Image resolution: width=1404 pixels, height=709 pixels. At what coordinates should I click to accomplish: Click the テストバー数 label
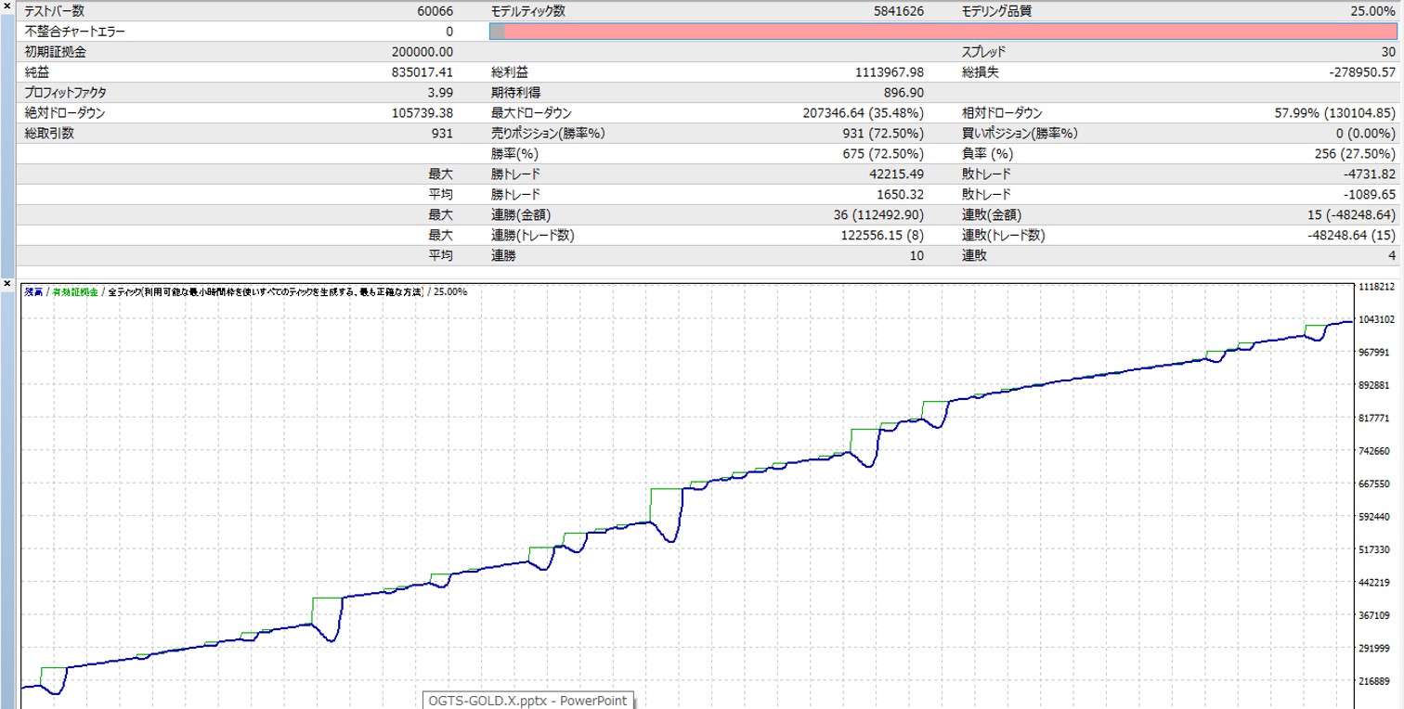[x=55, y=11]
